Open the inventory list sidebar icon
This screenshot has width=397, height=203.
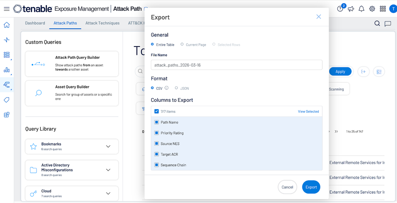[7, 55]
